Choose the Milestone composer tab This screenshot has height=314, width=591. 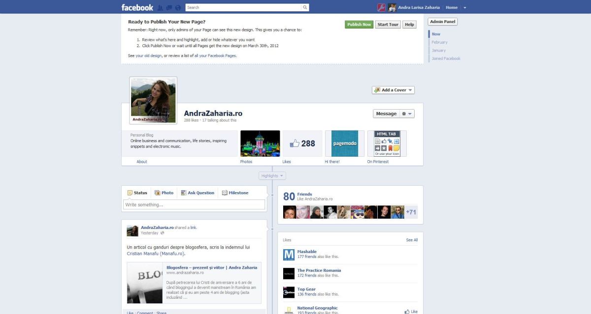click(235, 193)
